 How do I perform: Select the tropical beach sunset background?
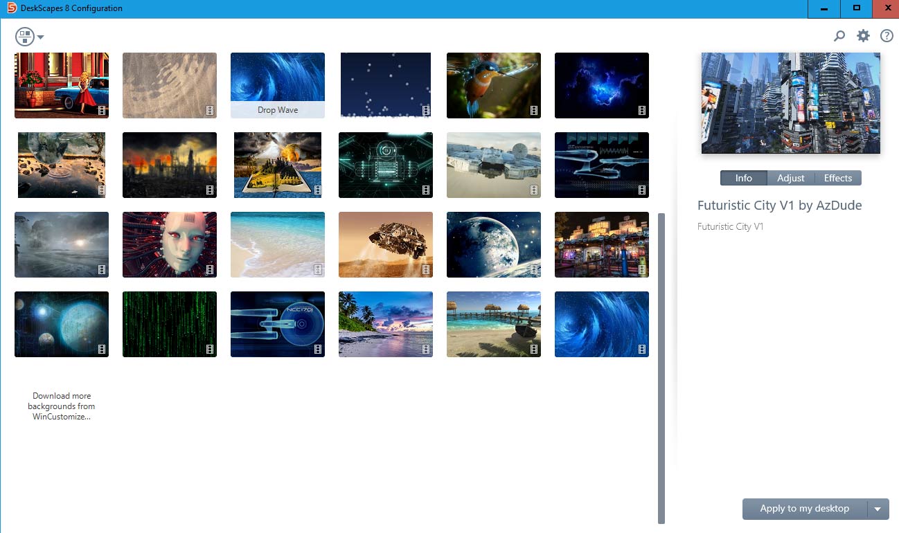click(x=385, y=324)
